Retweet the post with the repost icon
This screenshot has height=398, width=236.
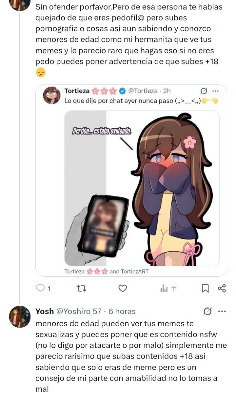81,288
